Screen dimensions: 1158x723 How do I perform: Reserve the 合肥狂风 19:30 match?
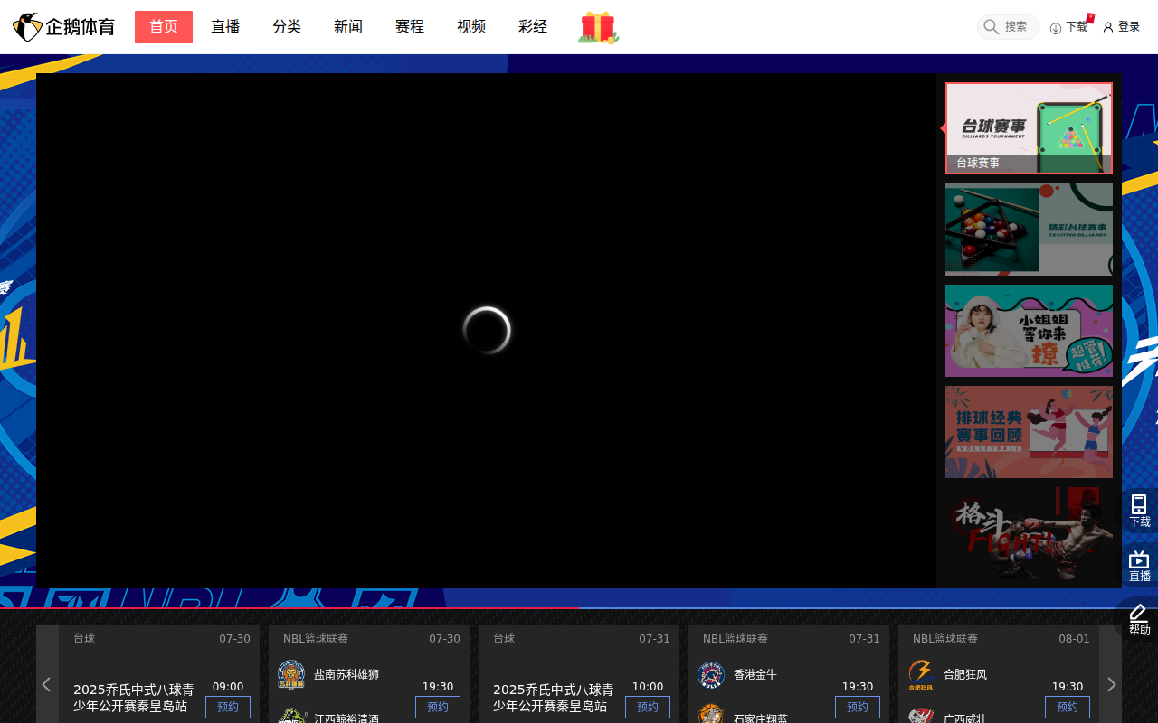click(x=1068, y=707)
